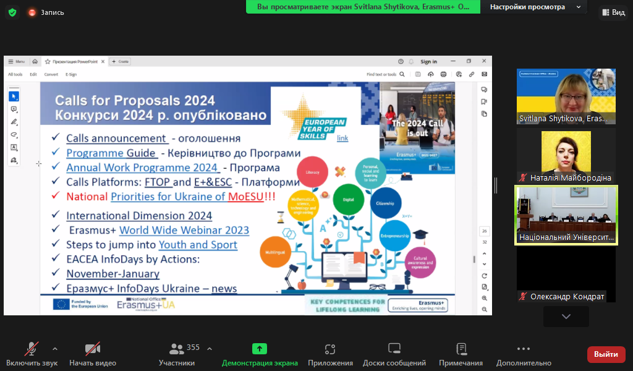Image resolution: width=633 pixels, height=371 pixels.
Task: Open Доски сообщений whiteboards
Action: 394,354
